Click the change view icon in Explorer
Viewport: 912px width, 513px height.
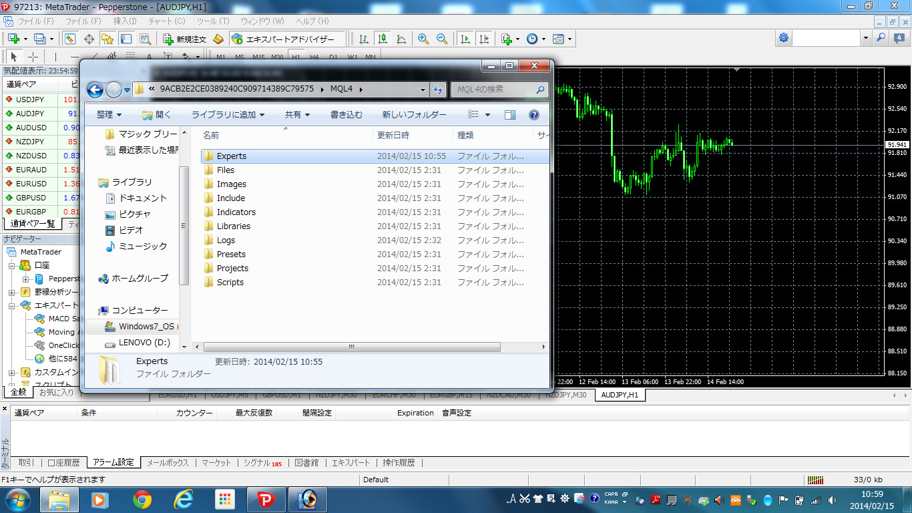(473, 115)
